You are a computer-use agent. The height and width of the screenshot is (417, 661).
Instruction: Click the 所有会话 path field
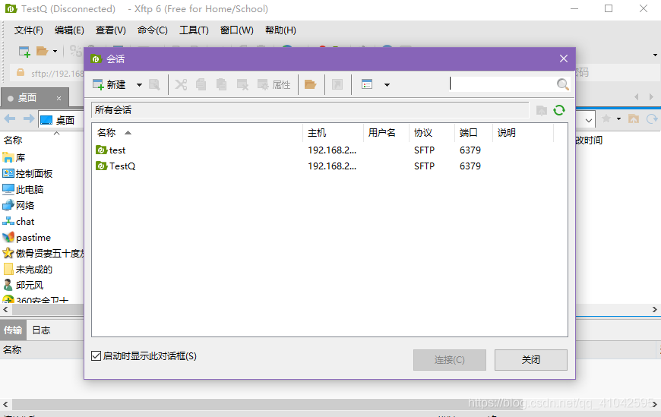(310, 110)
